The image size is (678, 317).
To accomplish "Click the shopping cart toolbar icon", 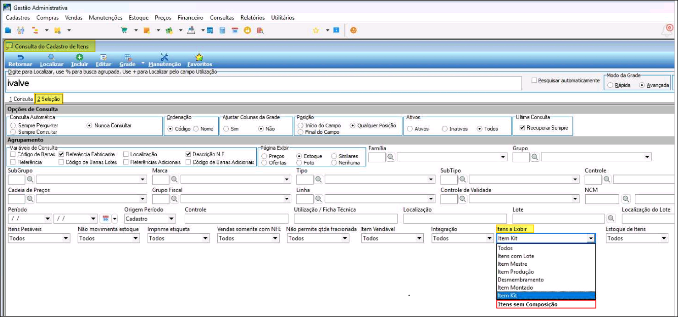I will 124,30.
